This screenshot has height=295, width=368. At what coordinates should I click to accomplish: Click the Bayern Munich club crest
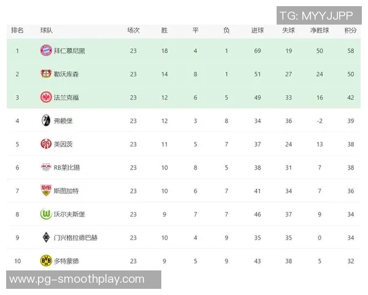pos(45,50)
